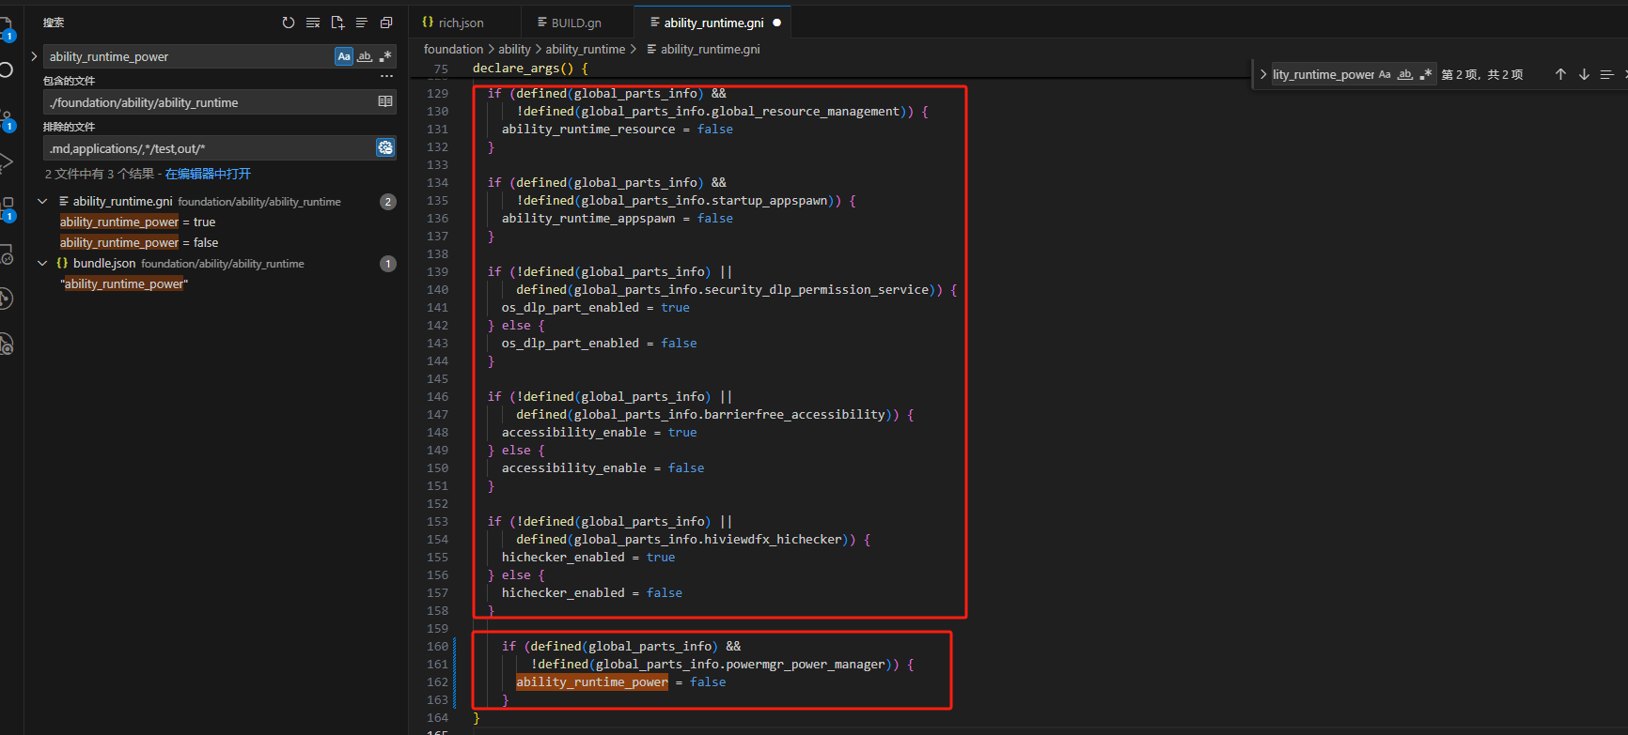Click highlighted ability_runtime_power on line 162
Image resolution: width=1628 pixels, height=735 pixels.
tap(592, 682)
